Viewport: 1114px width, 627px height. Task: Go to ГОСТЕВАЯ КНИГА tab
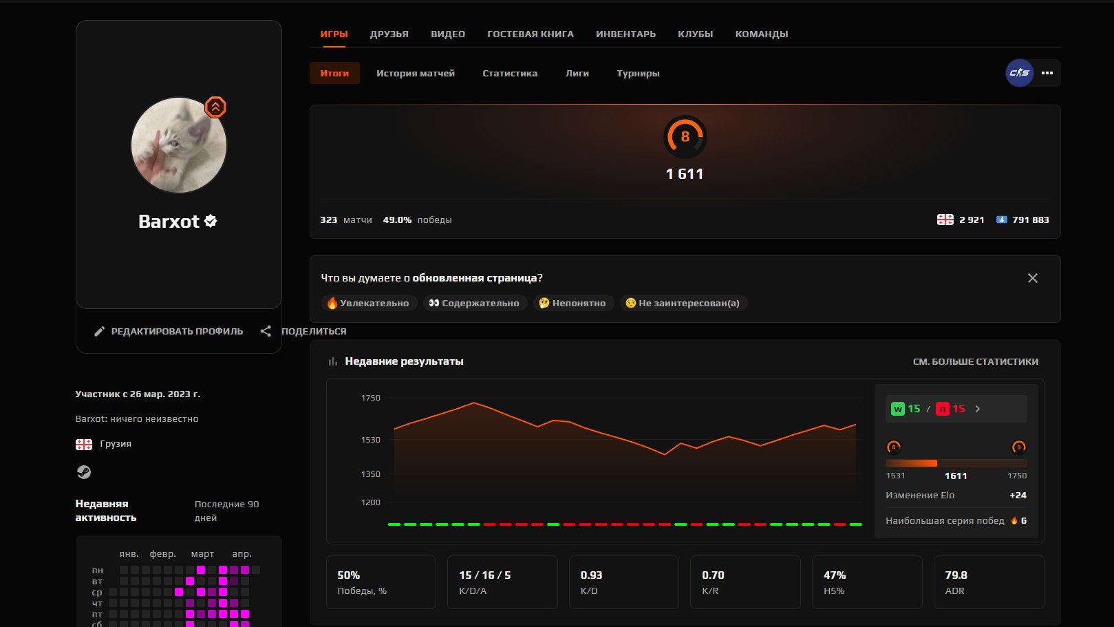click(531, 34)
